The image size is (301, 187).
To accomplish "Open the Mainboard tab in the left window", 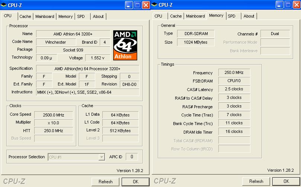I will (45, 16).
